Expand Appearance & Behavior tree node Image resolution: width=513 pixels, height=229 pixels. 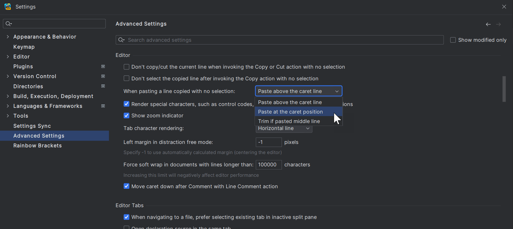pyautogui.click(x=8, y=37)
